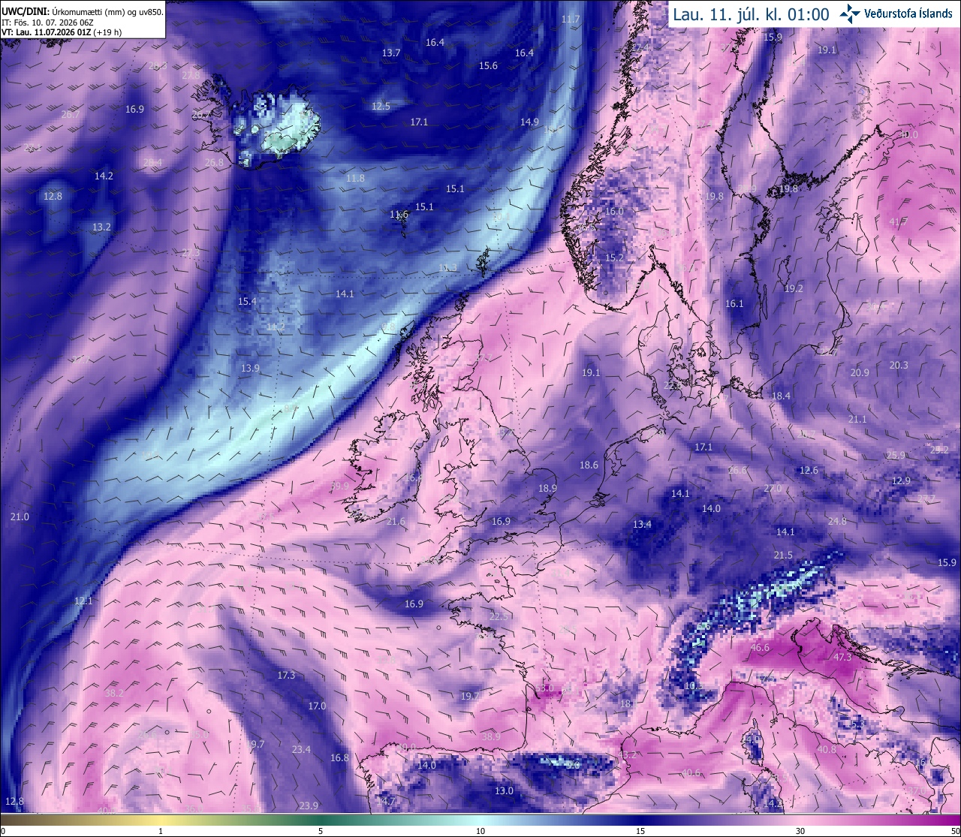This screenshot has height=837, width=961.
Task: Click the 15 mark on the color scale
Action: click(640, 831)
